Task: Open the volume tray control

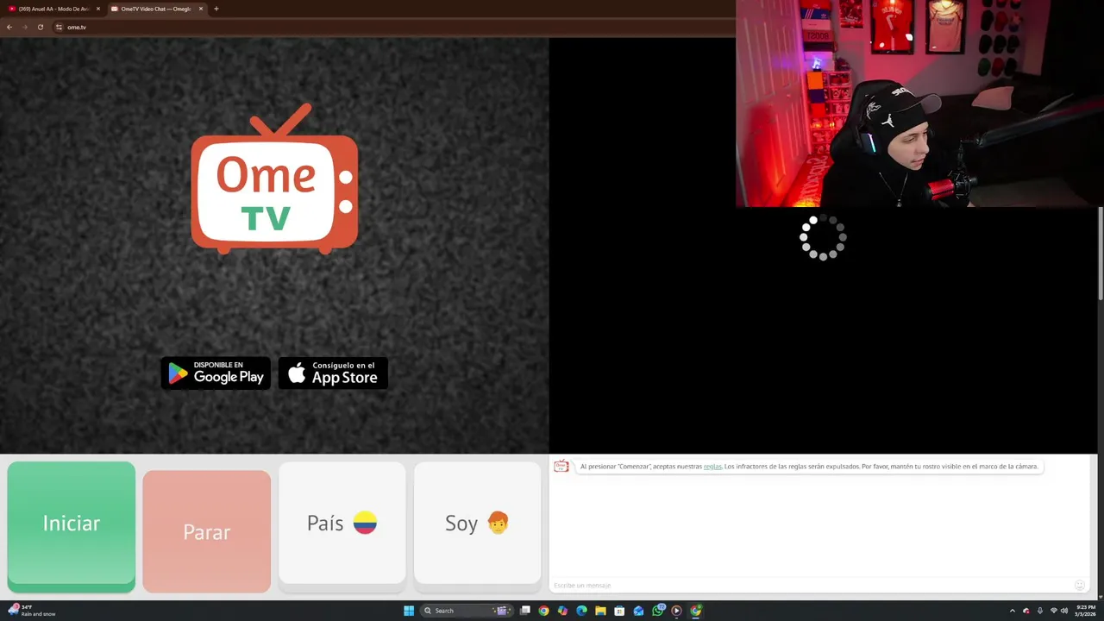Action: coord(1064,611)
